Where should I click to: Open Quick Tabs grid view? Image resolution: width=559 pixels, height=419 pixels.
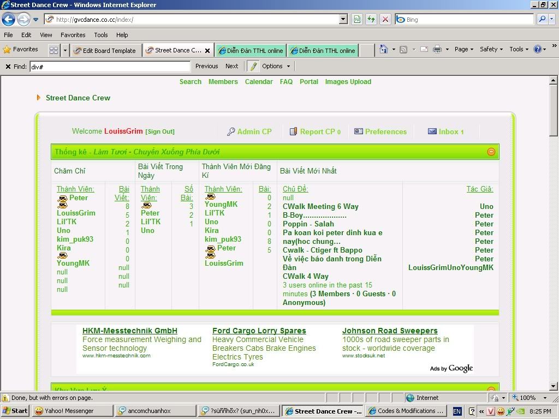click(x=53, y=50)
